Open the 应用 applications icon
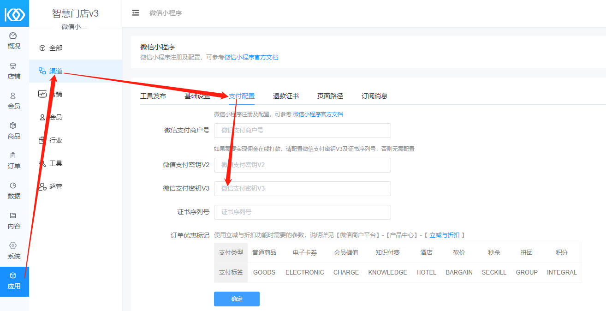The image size is (606, 311). point(13,275)
